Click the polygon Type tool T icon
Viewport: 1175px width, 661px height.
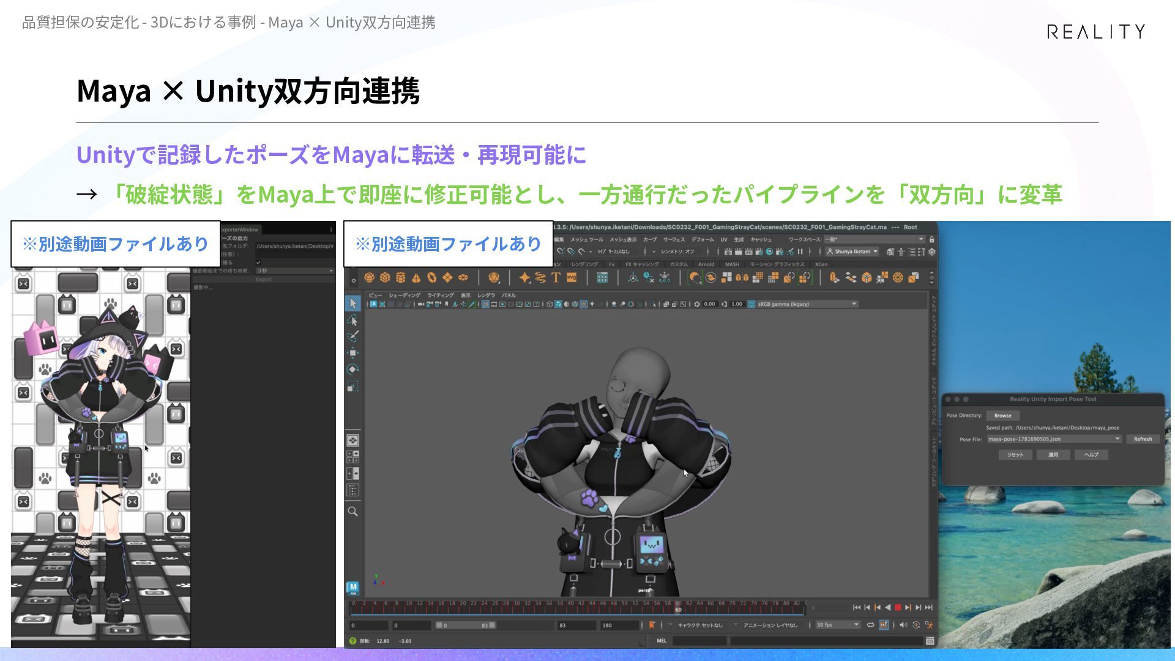click(556, 278)
